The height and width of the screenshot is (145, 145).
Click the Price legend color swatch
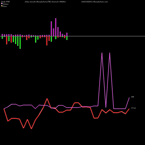tap(2, 6)
